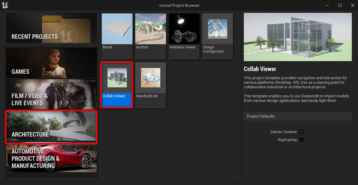Click the Collab Viewer preview image

coord(298,37)
